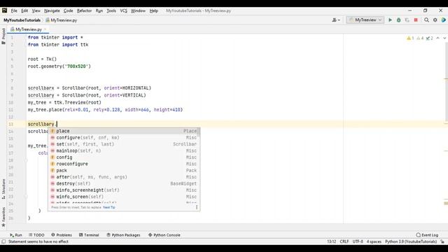Select 'configure(self, cnf, kw)' completion suggestion
The width and height of the screenshot is (448, 252).
tap(124, 137)
